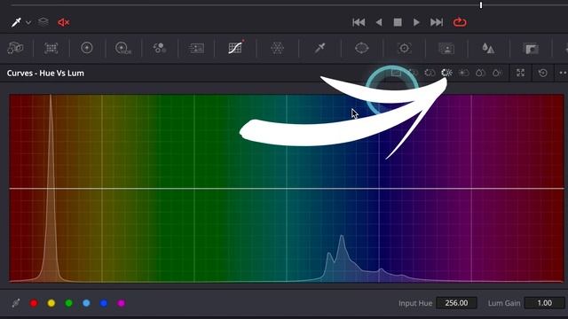Add a point on the horizontal curve line
The height and width of the screenshot is (319, 568).
tap(287, 189)
